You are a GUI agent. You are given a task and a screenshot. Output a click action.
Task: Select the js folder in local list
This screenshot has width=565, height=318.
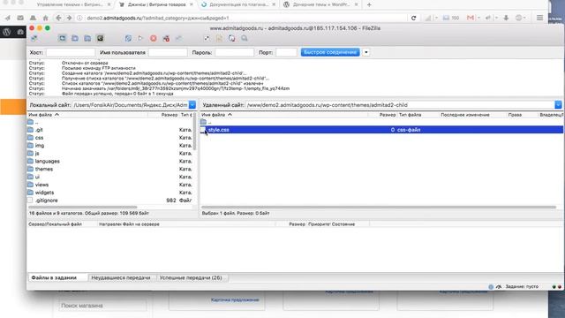coord(109,153)
